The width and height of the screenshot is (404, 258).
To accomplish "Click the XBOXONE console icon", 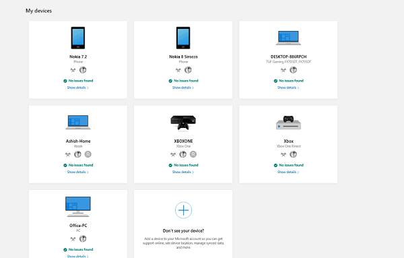I will [x=183, y=123].
